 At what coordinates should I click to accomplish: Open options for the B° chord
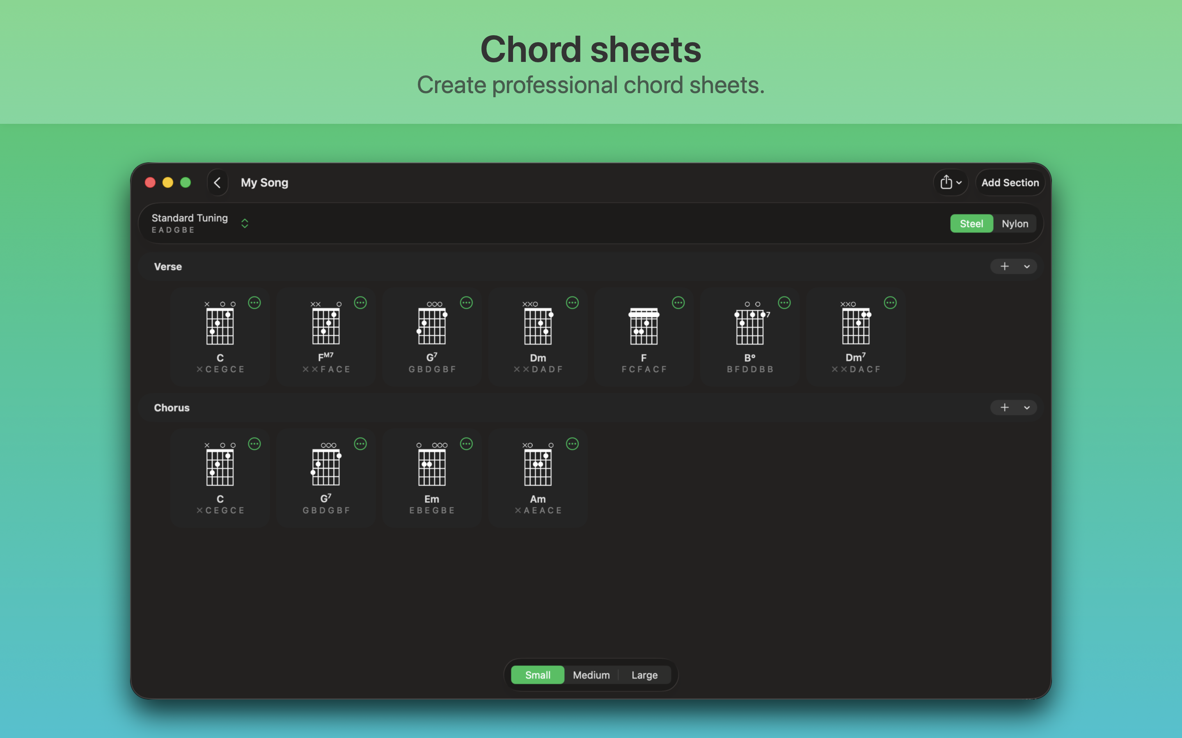click(x=784, y=303)
